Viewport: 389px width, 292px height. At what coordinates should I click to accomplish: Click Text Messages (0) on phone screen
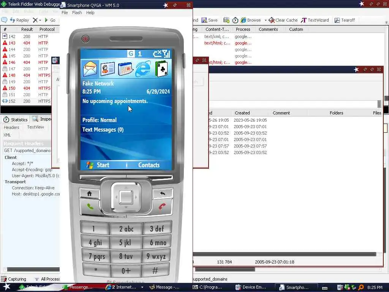tap(103, 130)
